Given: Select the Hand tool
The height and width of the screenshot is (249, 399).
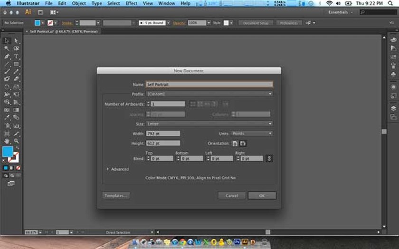Looking at the screenshot, I should (7, 141).
